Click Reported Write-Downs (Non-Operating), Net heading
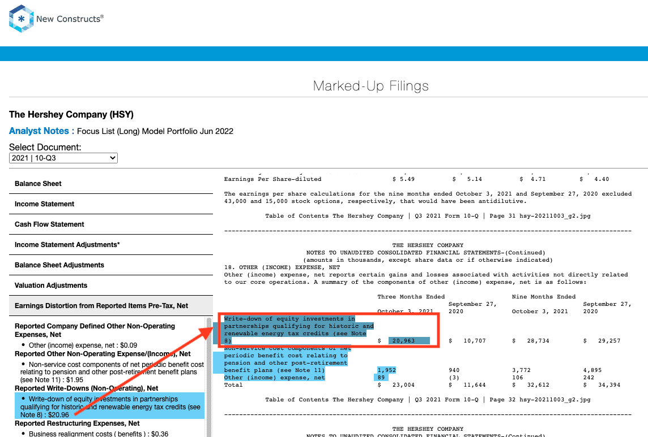 click(x=86, y=388)
